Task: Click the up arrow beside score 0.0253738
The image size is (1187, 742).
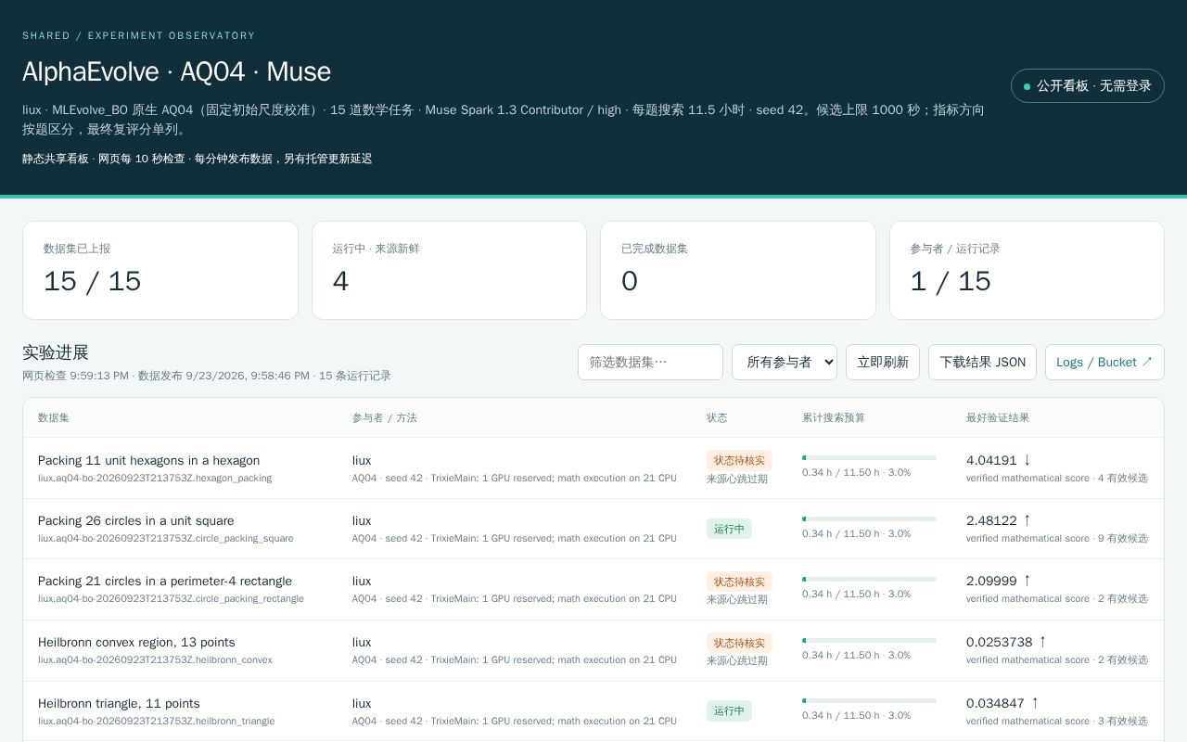Action: coord(1042,642)
